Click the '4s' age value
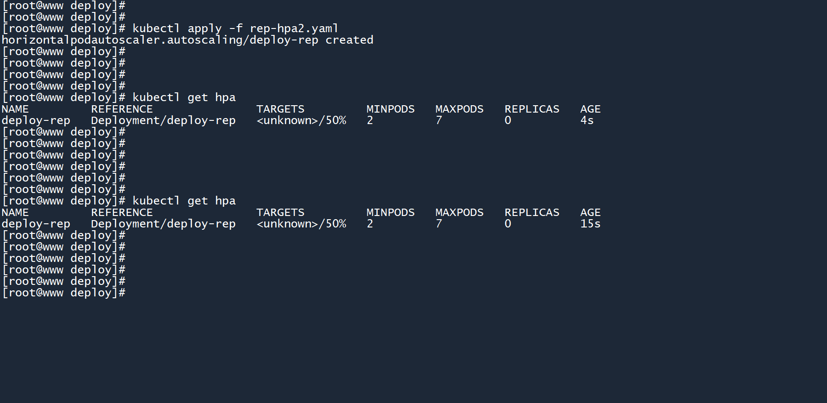 point(587,120)
